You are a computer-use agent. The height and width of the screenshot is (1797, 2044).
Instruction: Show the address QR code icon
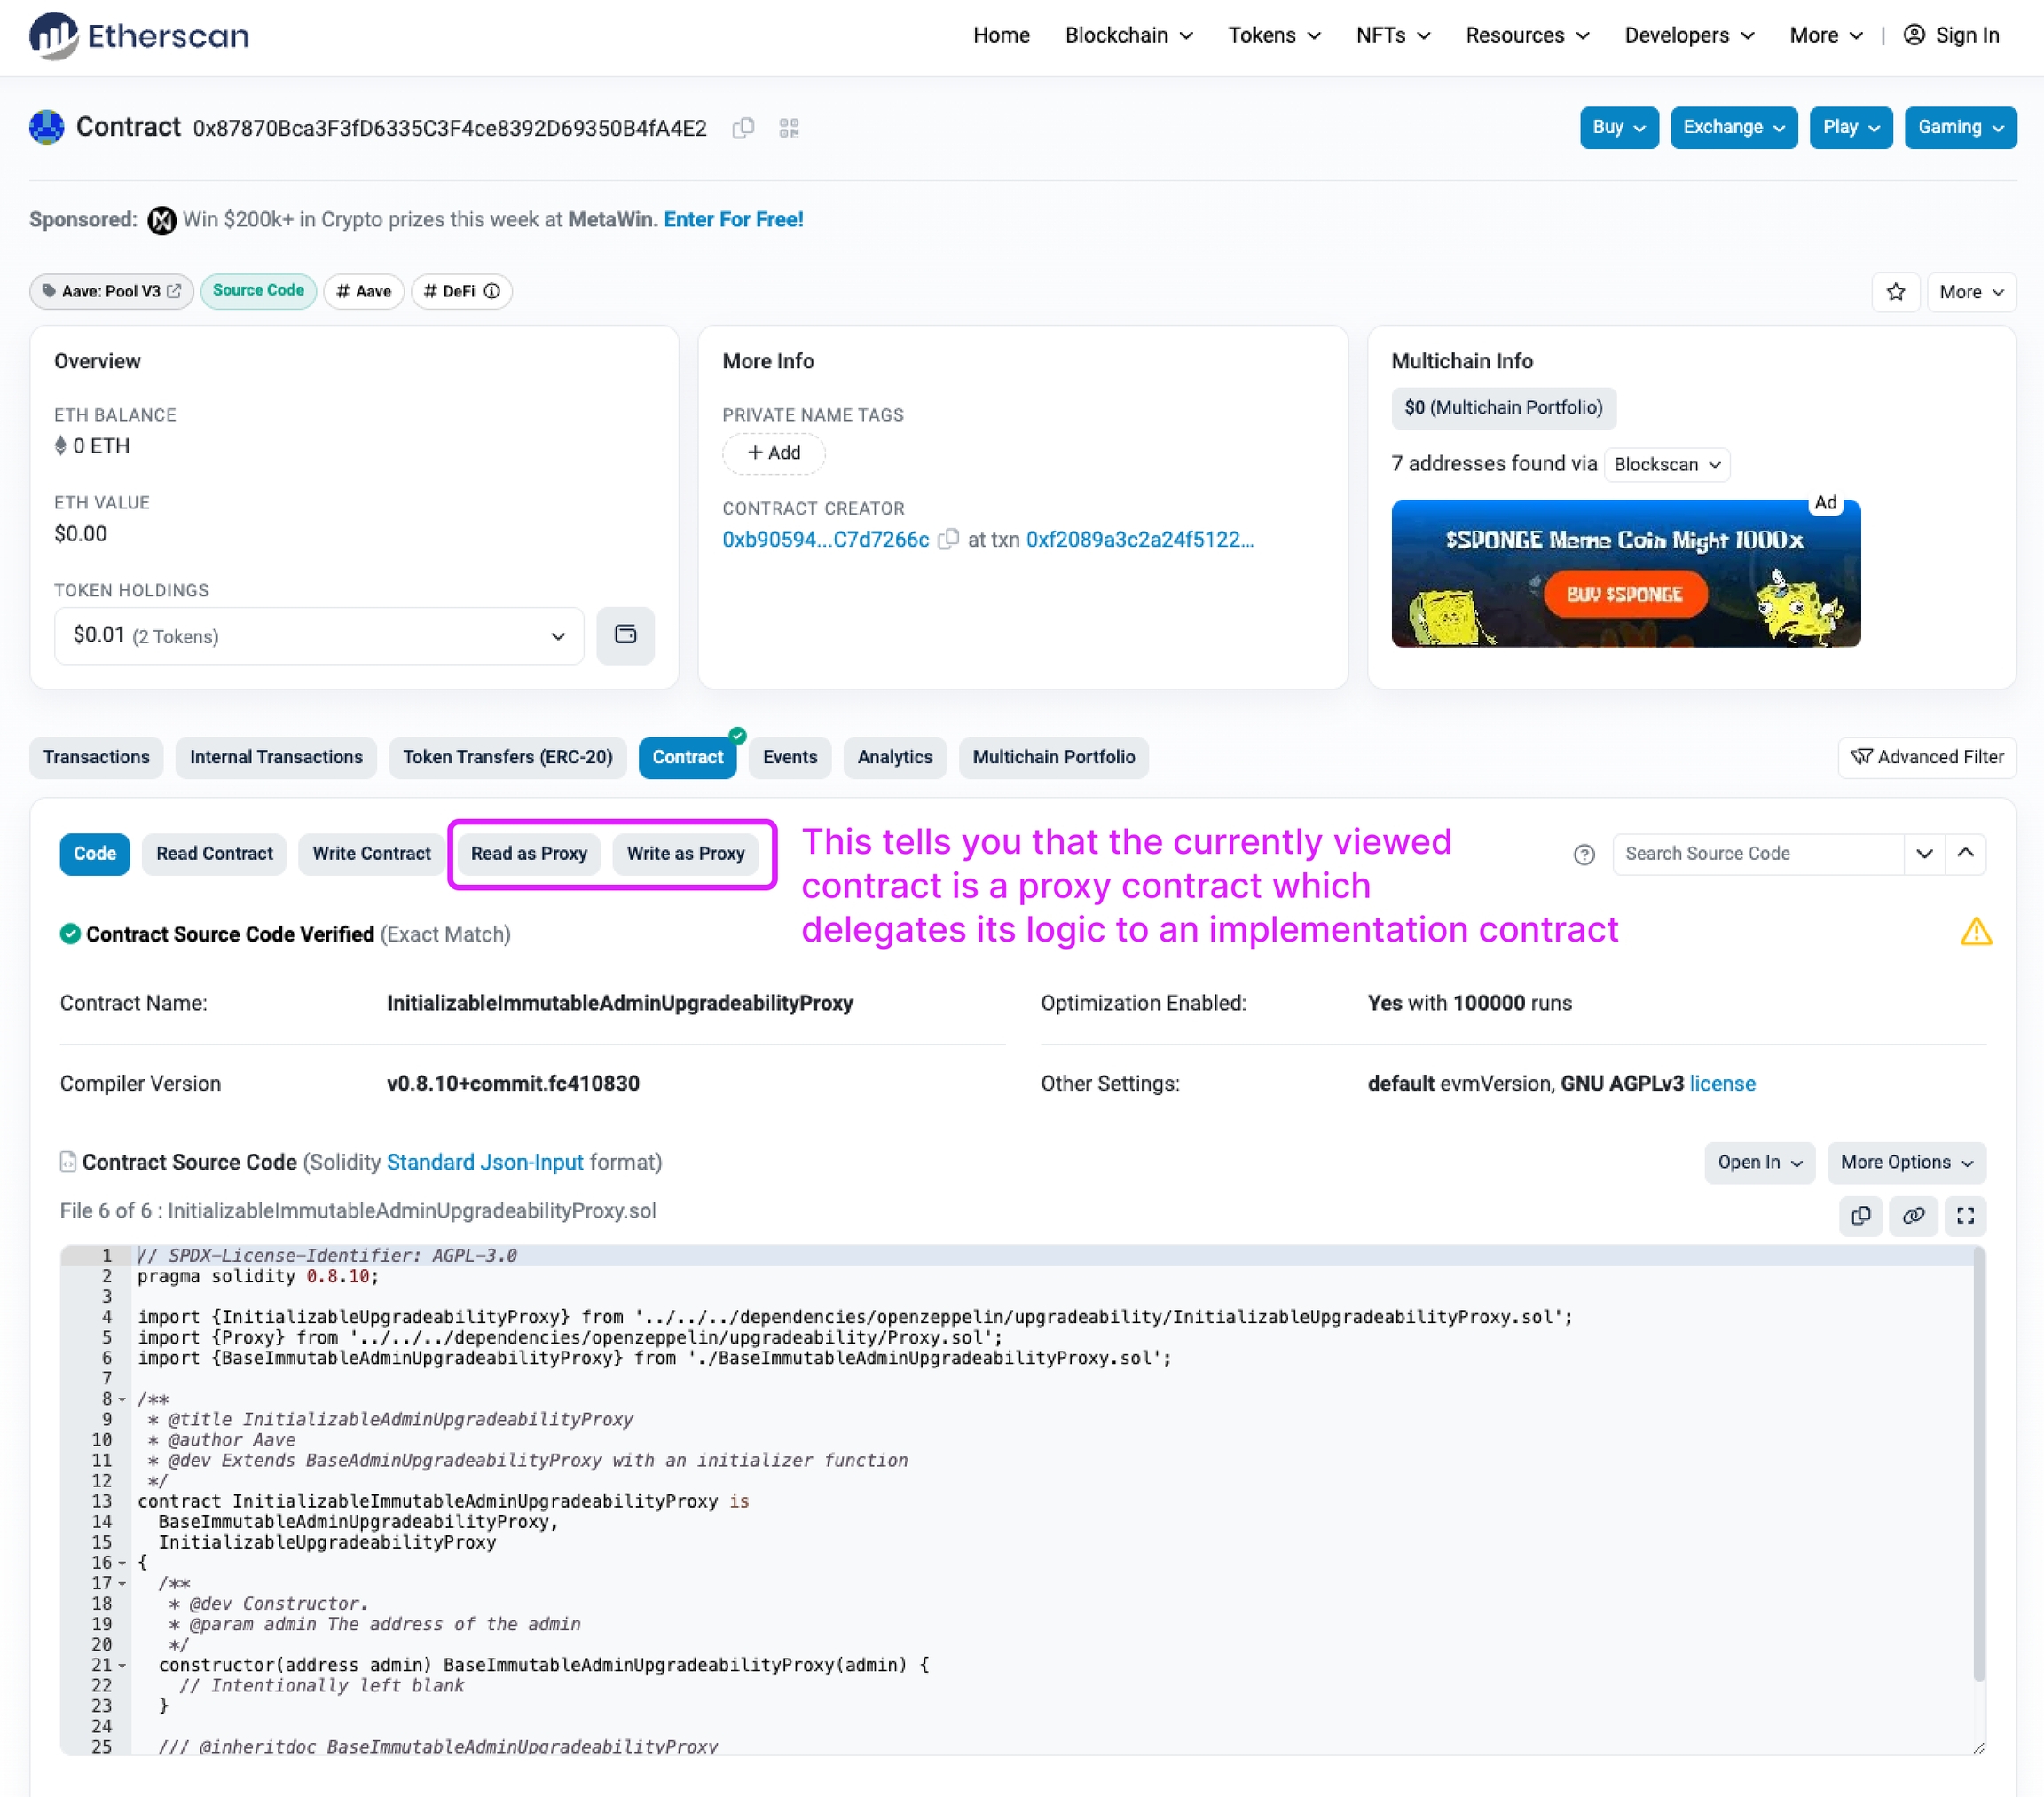tap(789, 128)
